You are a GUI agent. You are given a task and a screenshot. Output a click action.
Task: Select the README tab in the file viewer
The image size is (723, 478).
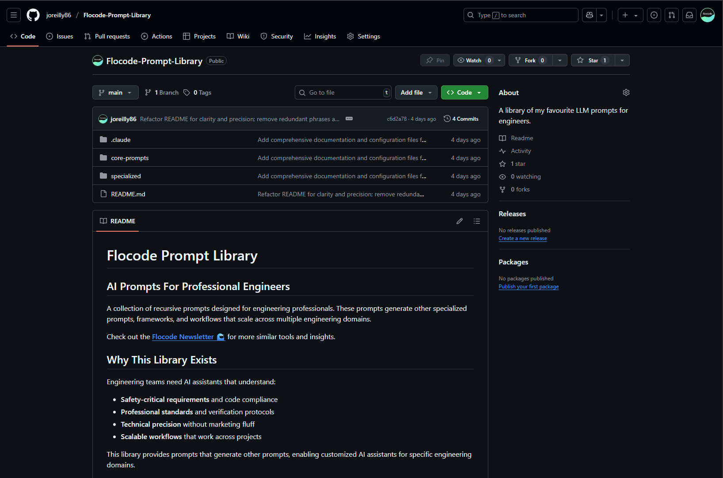point(118,221)
